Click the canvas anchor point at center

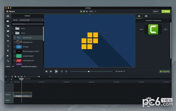(x=90, y=41)
